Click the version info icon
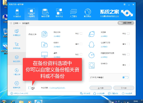Viewport: 143px width, 103px height. coord(12,94)
